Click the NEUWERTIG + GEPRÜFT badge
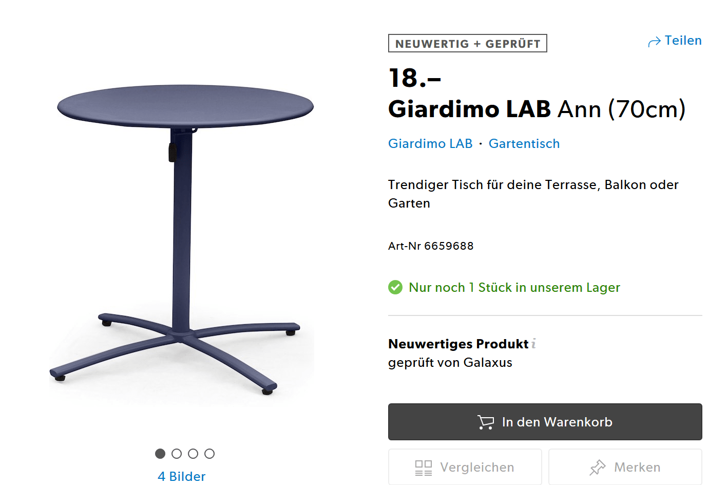The height and width of the screenshot is (485, 727). tap(467, 44)
